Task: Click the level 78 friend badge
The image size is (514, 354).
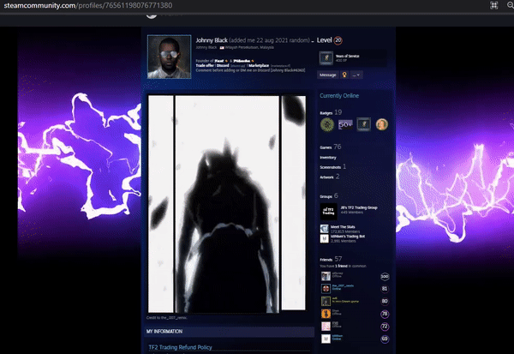Action: tap(385, 314)
